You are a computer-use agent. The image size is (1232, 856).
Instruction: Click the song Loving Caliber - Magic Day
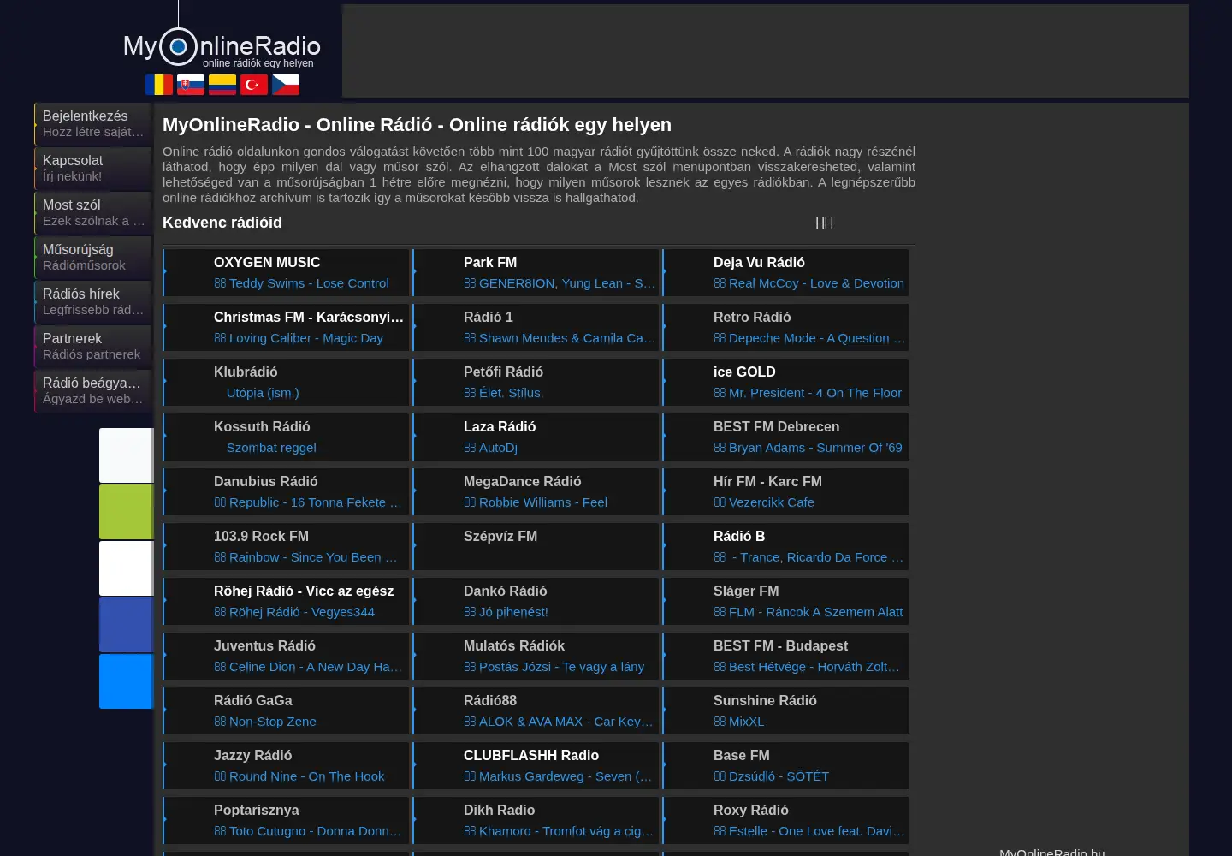[x=306, y=338]
